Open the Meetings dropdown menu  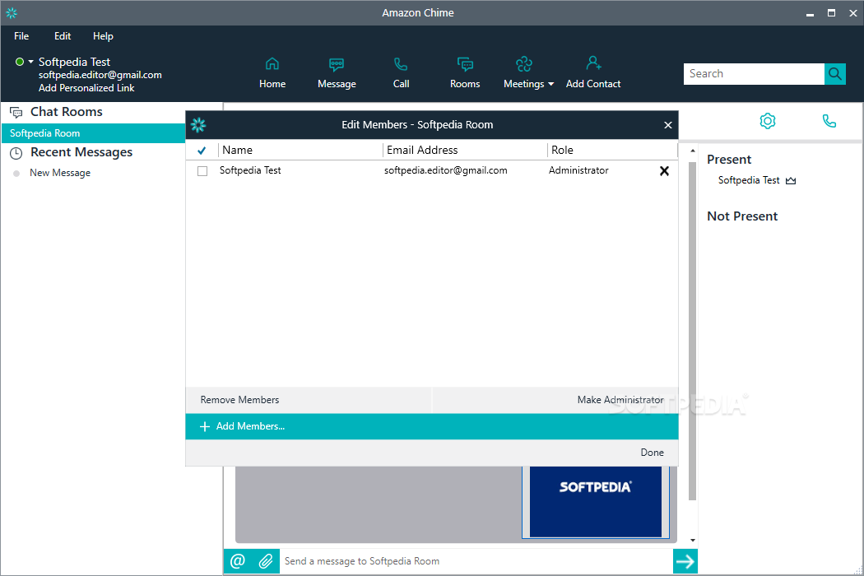pos(528,72)
